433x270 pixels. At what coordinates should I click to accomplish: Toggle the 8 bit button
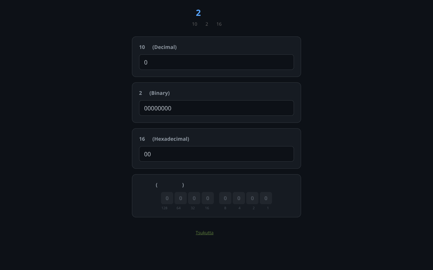tap(225, 198)
